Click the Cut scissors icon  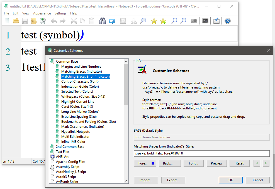[74, 21]
